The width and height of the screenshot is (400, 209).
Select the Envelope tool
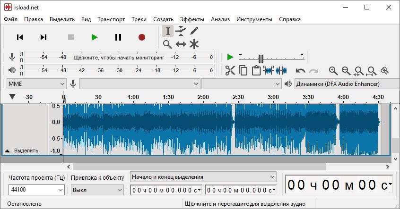(x=181, y=31)
